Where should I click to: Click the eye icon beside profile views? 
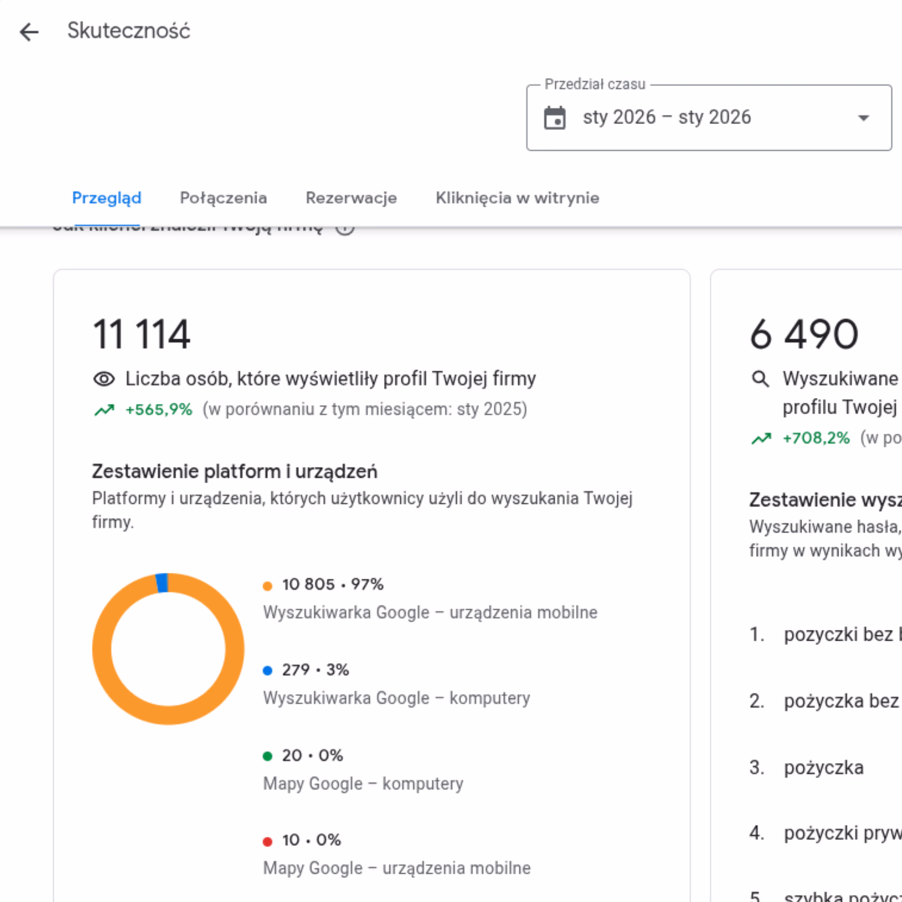[x=104, y=379]
